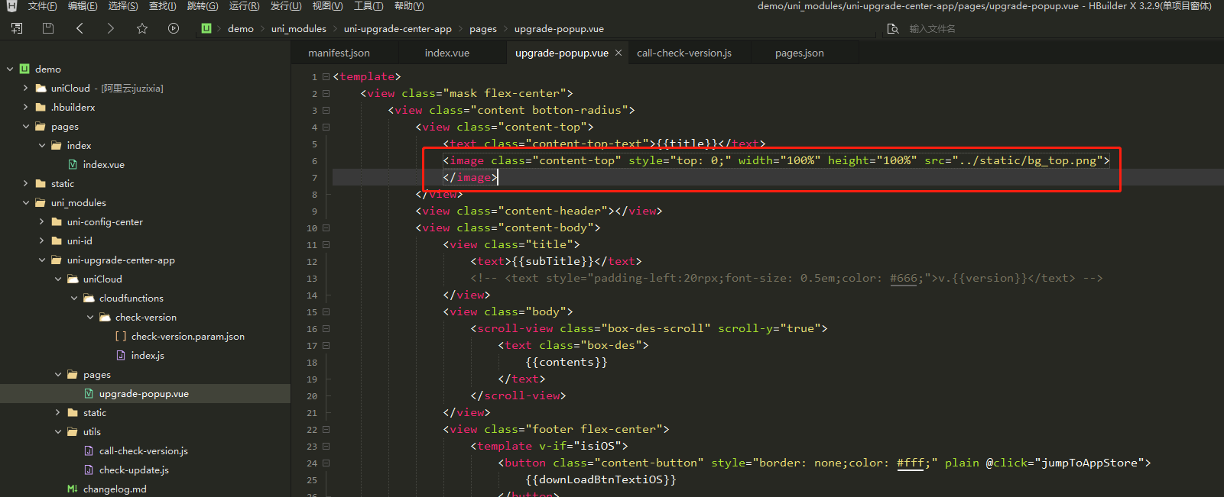Toggle the fold marker at line 10
1224x497 pixels.
[326, 228]
